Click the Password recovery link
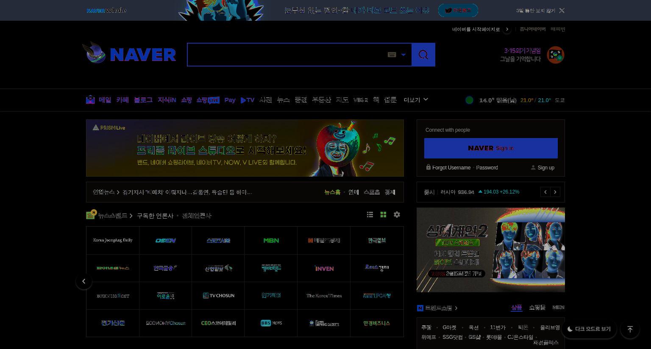The image size is (651, 349). click(487, 168)
